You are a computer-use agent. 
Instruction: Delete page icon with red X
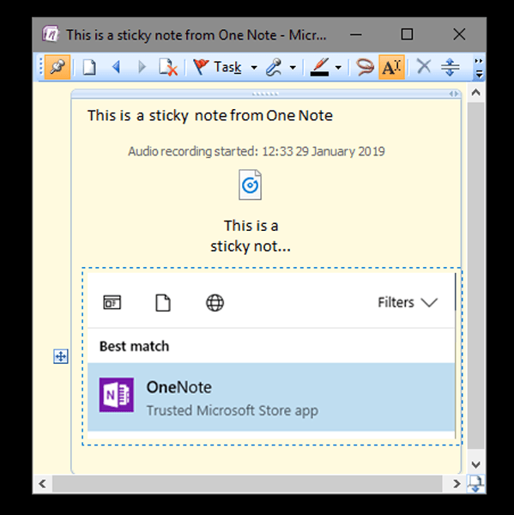168,67
